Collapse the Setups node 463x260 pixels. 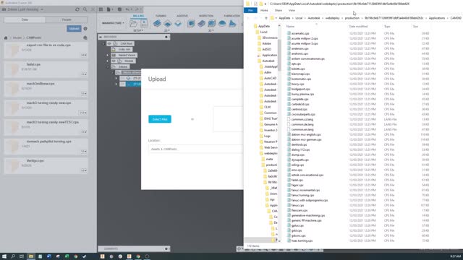[108, 66]
